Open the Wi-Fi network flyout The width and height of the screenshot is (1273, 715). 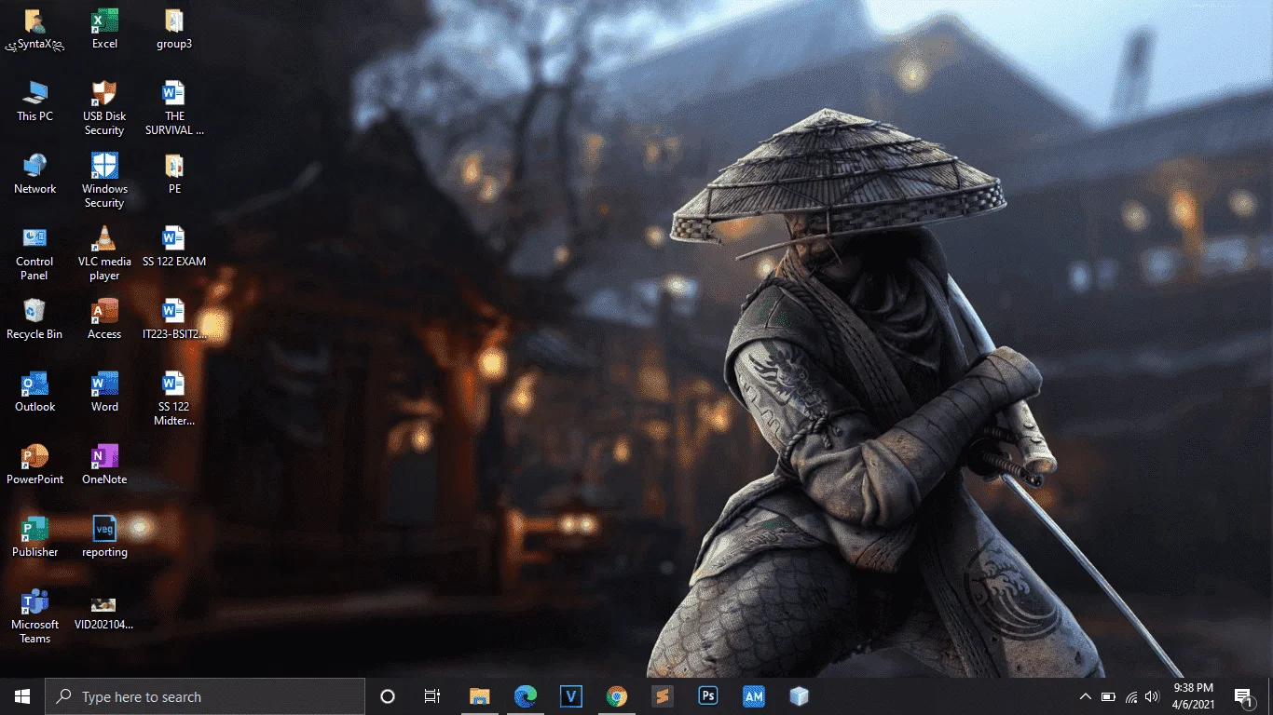[x=1130, y=696]
